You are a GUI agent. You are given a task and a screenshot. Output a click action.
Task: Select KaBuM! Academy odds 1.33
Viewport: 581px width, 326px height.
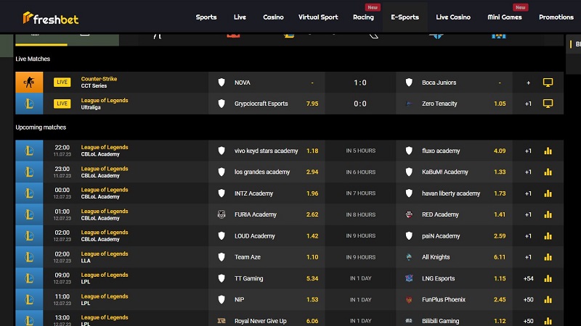coord(500,172)
